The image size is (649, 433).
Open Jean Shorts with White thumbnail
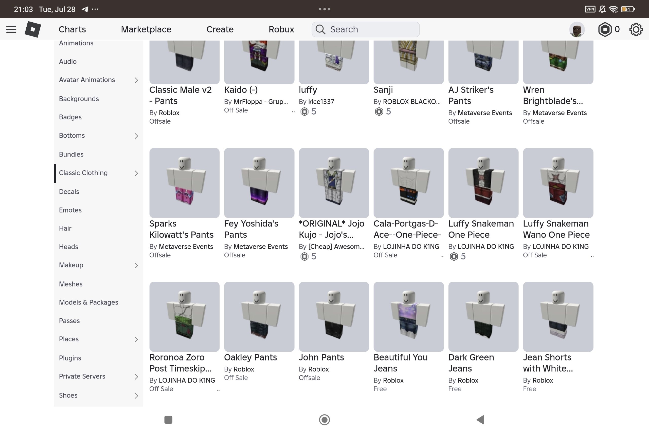558,317
